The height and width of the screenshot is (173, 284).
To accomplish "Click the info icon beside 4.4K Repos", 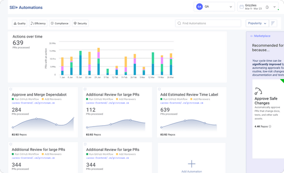I will point(270,127).
